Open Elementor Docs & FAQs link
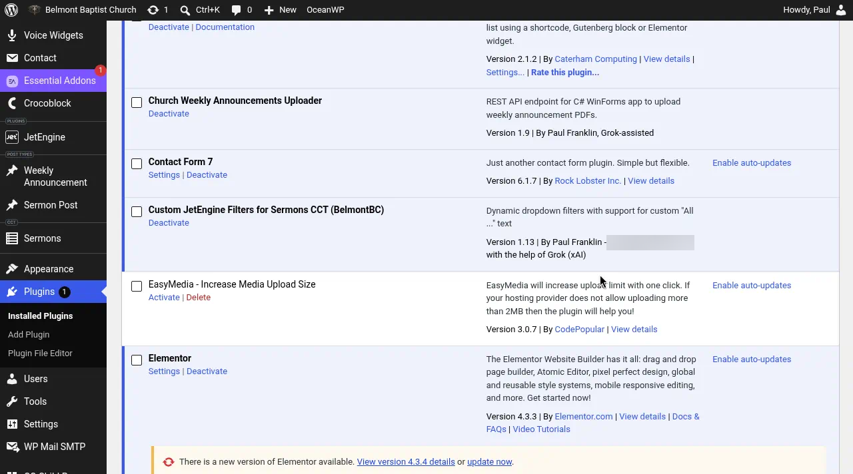 click(x=686, y=417)
